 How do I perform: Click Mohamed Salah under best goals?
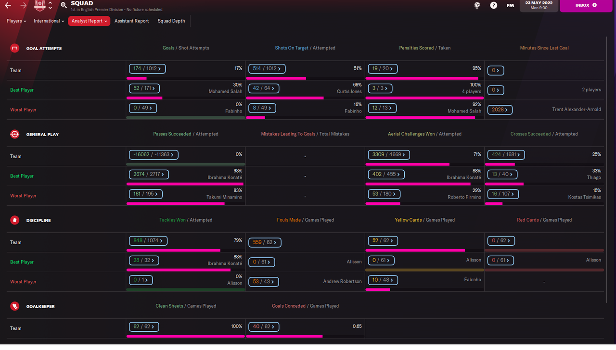pyautogui.click(x=226, y=91)
